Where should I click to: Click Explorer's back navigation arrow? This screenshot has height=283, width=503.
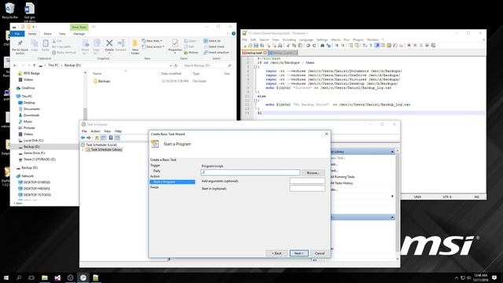[15, 65]
